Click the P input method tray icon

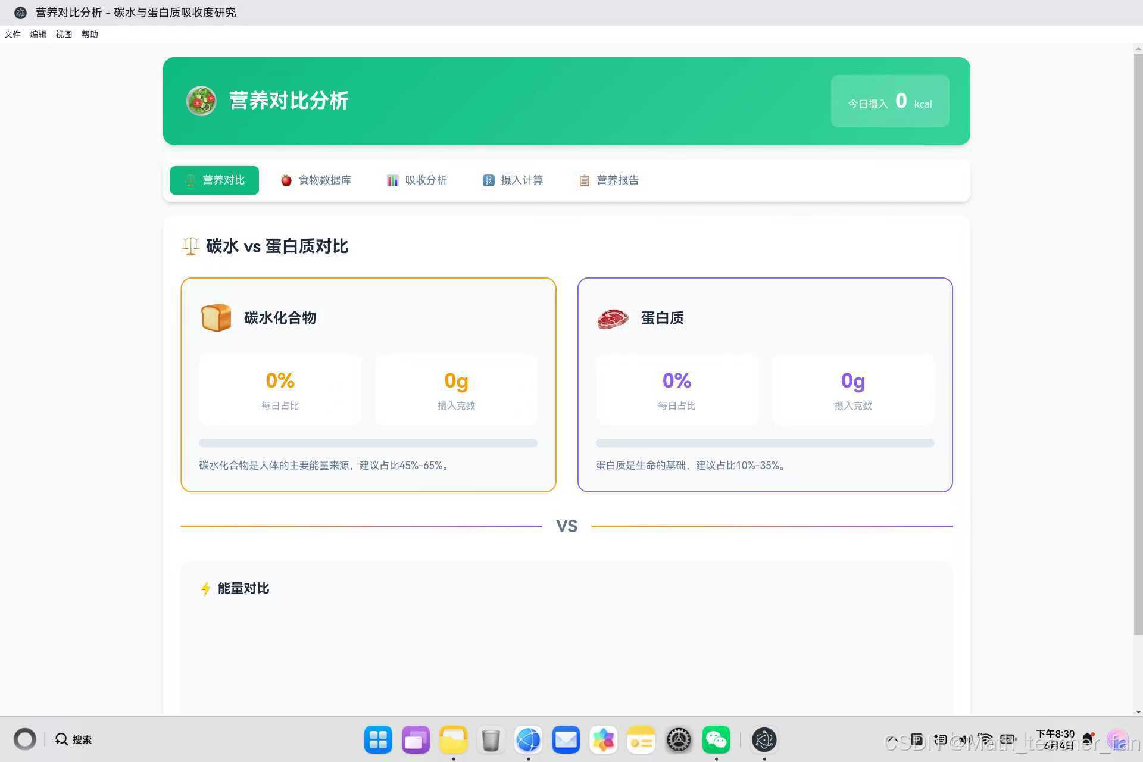tap(917, 740)
